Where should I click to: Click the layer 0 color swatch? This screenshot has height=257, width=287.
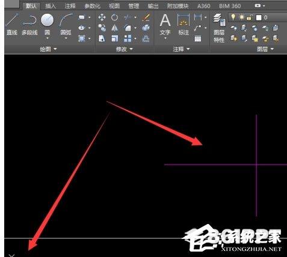click(259, 17)
